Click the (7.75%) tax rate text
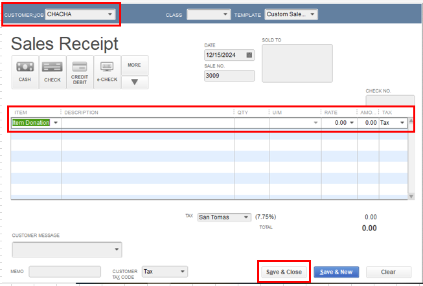Screen dimensions: 423x286 pos(266,217)
